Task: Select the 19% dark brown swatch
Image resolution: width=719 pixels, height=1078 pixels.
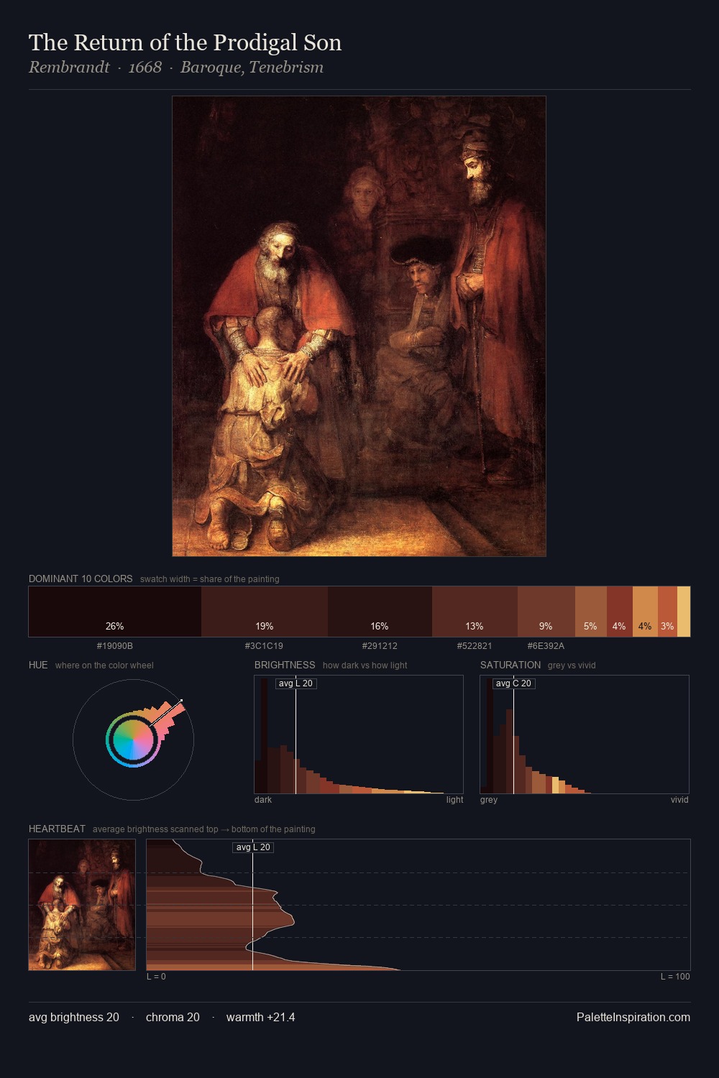Action: pos(265,612)
